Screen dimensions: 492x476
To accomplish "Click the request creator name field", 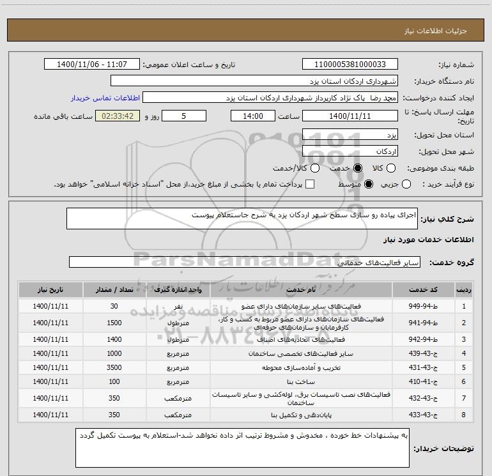I will click(x=270, y=98).
